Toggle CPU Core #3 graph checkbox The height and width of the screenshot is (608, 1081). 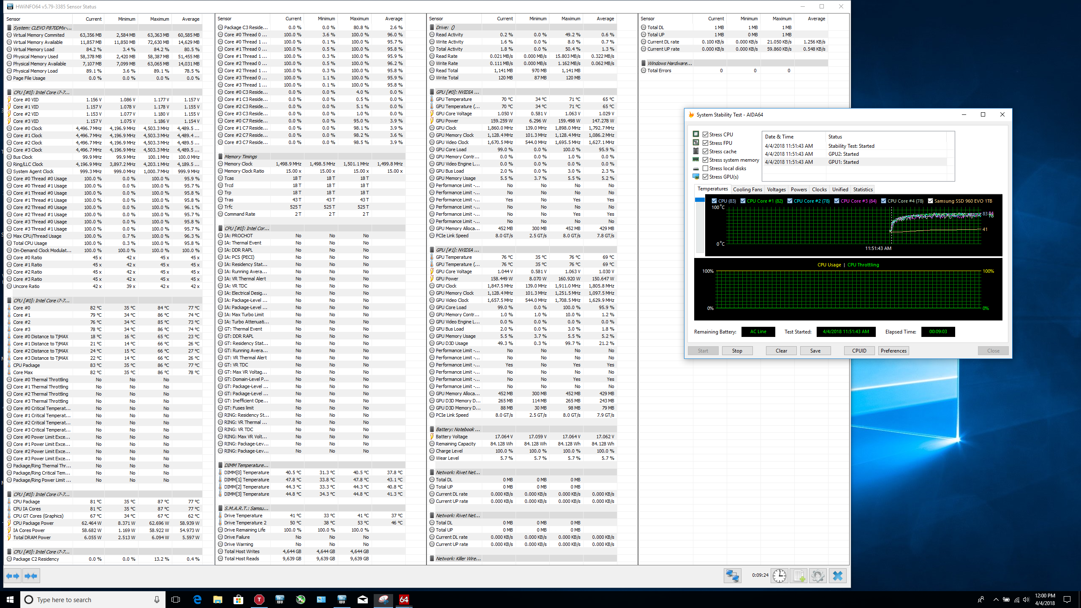pyautogui.click(x=837, y=201)
